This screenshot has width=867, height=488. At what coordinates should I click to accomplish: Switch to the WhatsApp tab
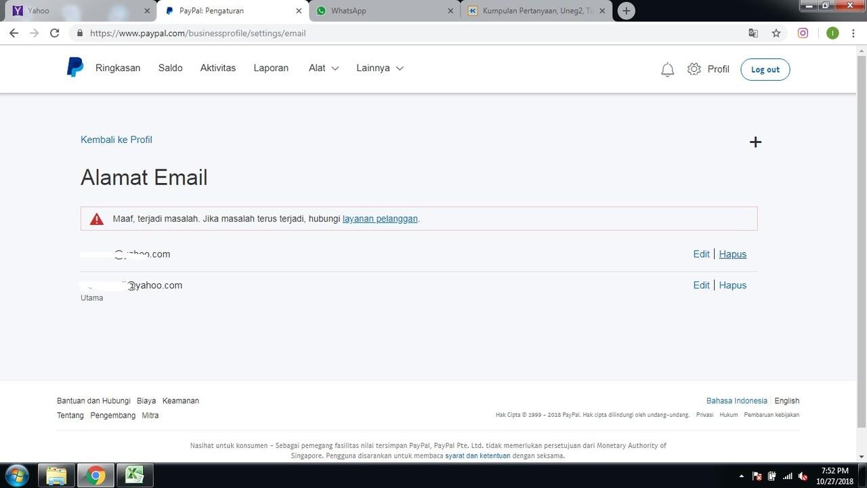tap(384, 11)
